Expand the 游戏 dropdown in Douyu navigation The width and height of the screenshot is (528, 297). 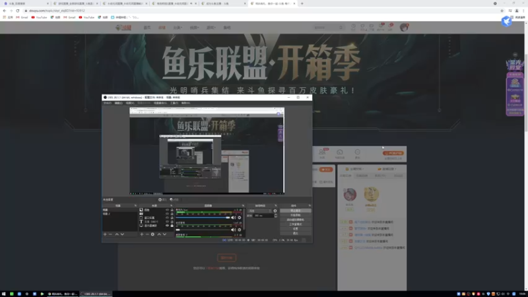click(211, 28)
